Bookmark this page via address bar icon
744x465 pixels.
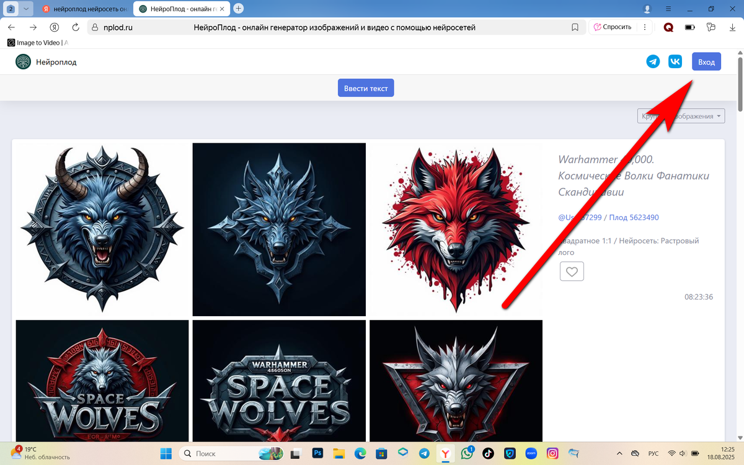click(575, 27)
